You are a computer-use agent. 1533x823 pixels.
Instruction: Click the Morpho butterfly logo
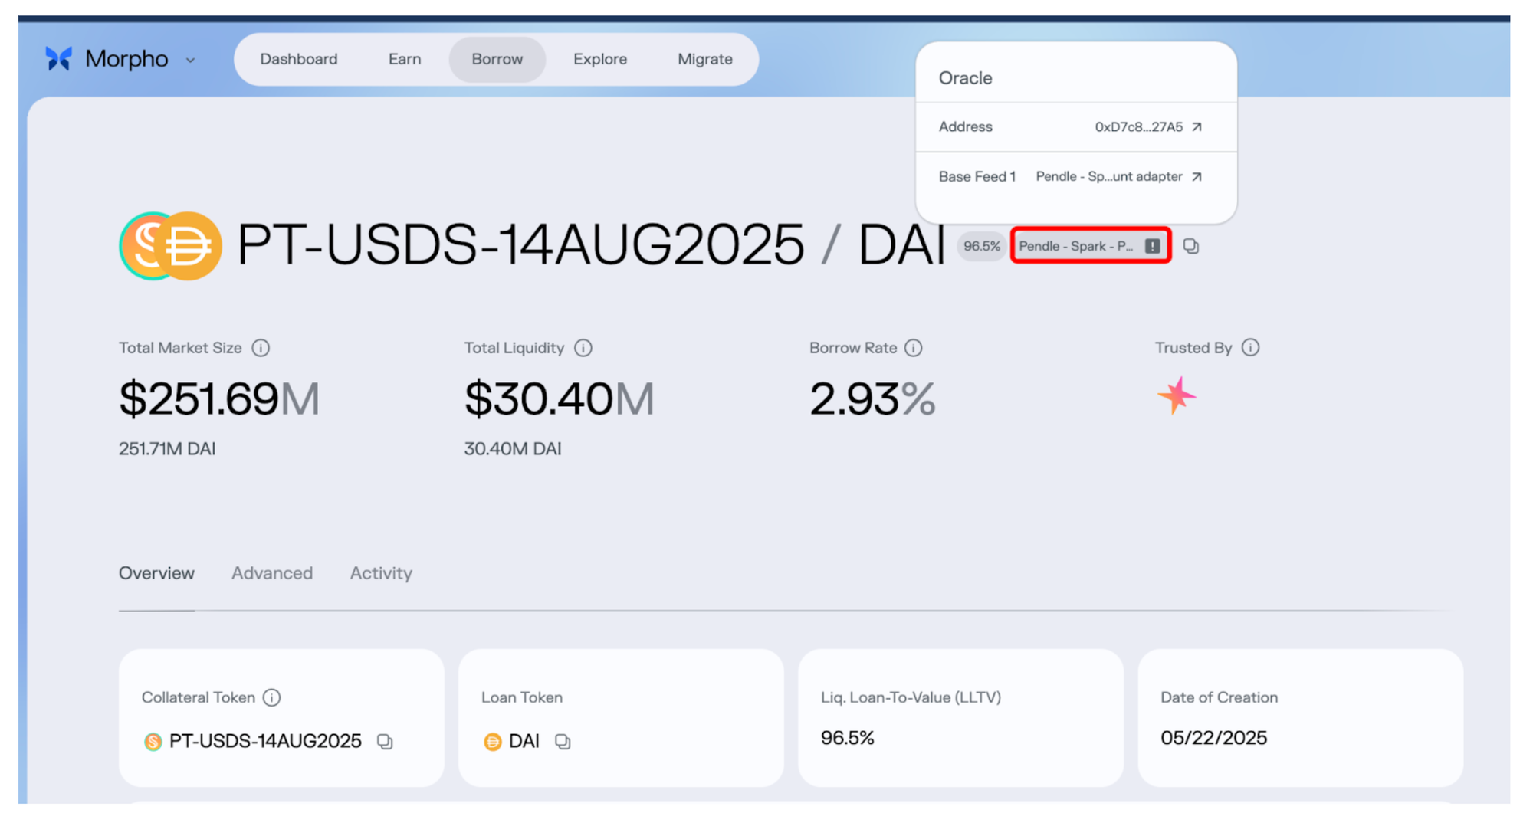(58, 59)
